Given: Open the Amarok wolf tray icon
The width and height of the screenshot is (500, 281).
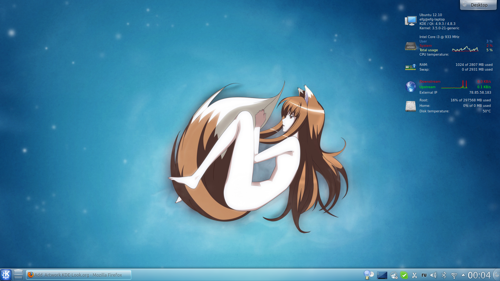Looking at the screenshot, I should (394, 275).
